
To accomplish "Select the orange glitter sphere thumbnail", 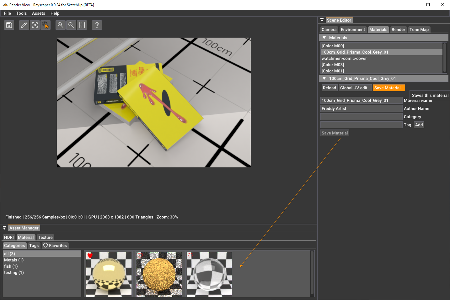I will coord(159,274).
